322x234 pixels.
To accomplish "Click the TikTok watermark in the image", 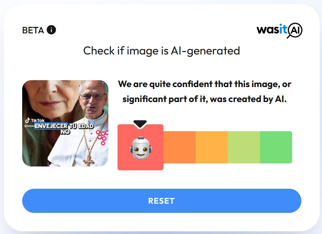I will tap(35, 120).
